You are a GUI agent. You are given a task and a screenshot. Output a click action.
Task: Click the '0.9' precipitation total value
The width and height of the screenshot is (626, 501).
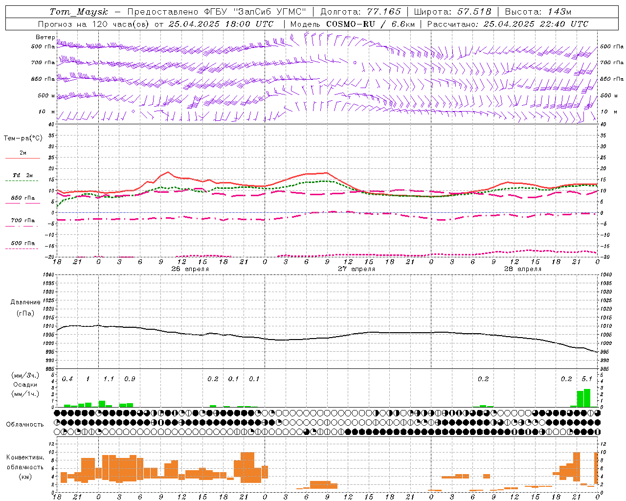click(x=130, y=379)
